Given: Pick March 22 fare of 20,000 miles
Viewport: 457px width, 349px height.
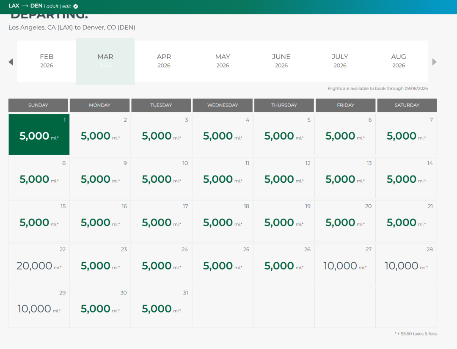Looking at the screenshot, I should pyautogui.click(x=39, y=265).
